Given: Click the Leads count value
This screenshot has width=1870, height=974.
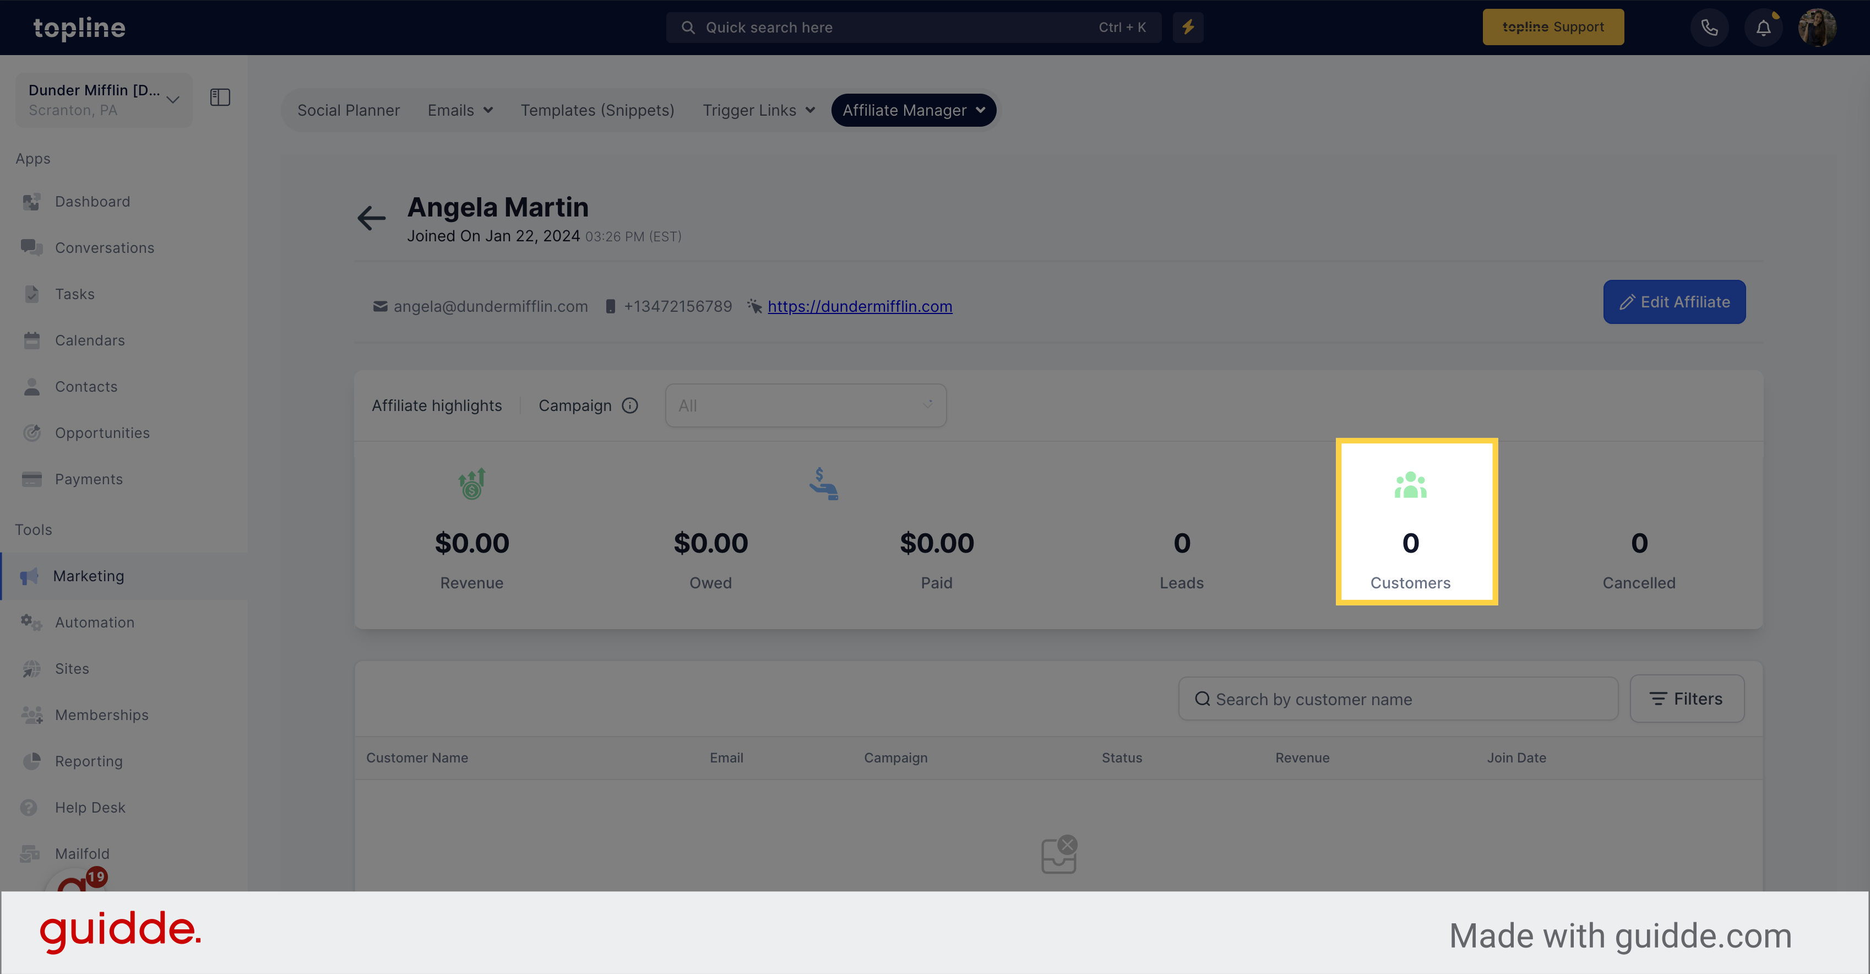Looking at the screenshot, I should 1182,543.
